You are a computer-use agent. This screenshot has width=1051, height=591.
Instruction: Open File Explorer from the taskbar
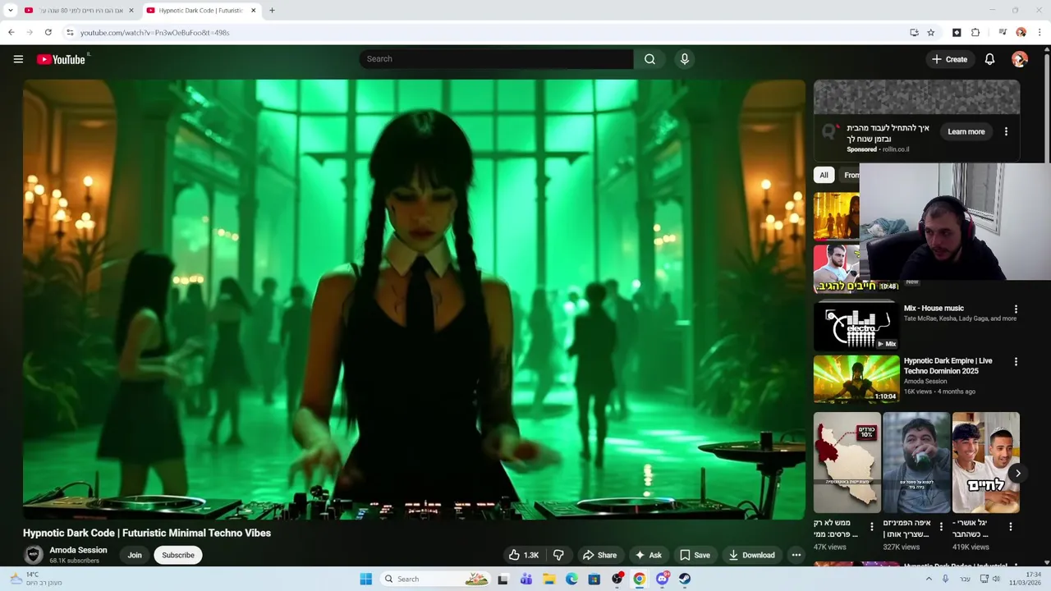(x=548, y=579)
